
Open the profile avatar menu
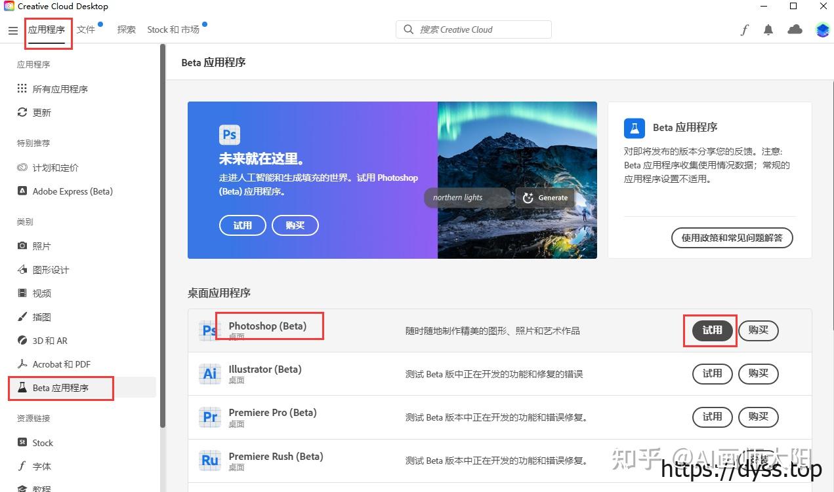click(x=822, y=29)
